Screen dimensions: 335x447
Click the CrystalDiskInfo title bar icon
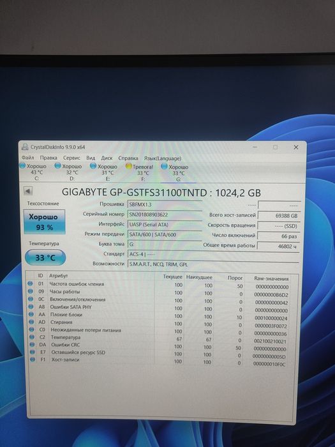pos(25,147)
